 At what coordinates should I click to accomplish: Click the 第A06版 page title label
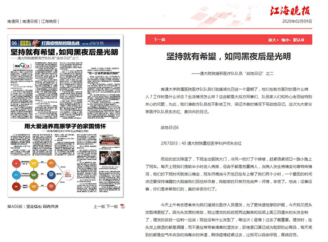33,206
